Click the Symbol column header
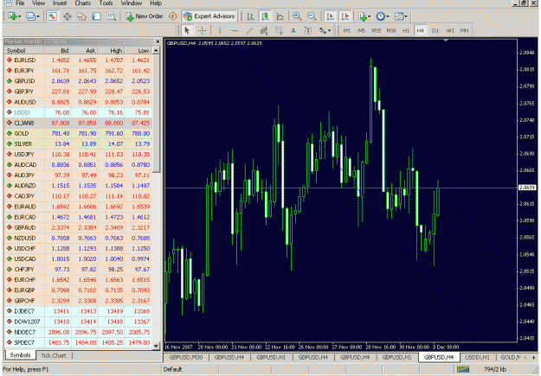 [x=24, y=51]
